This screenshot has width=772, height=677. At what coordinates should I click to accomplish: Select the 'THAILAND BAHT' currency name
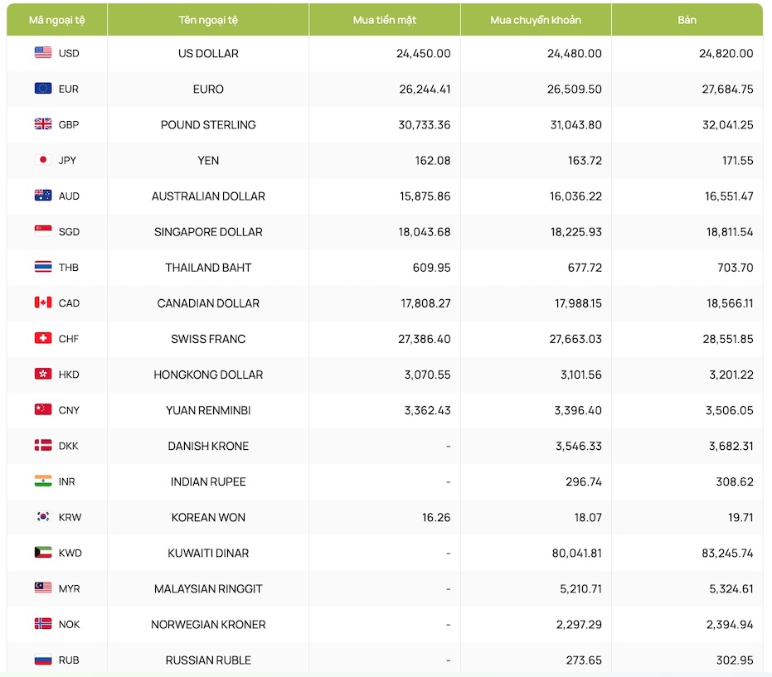click(208, 268)
